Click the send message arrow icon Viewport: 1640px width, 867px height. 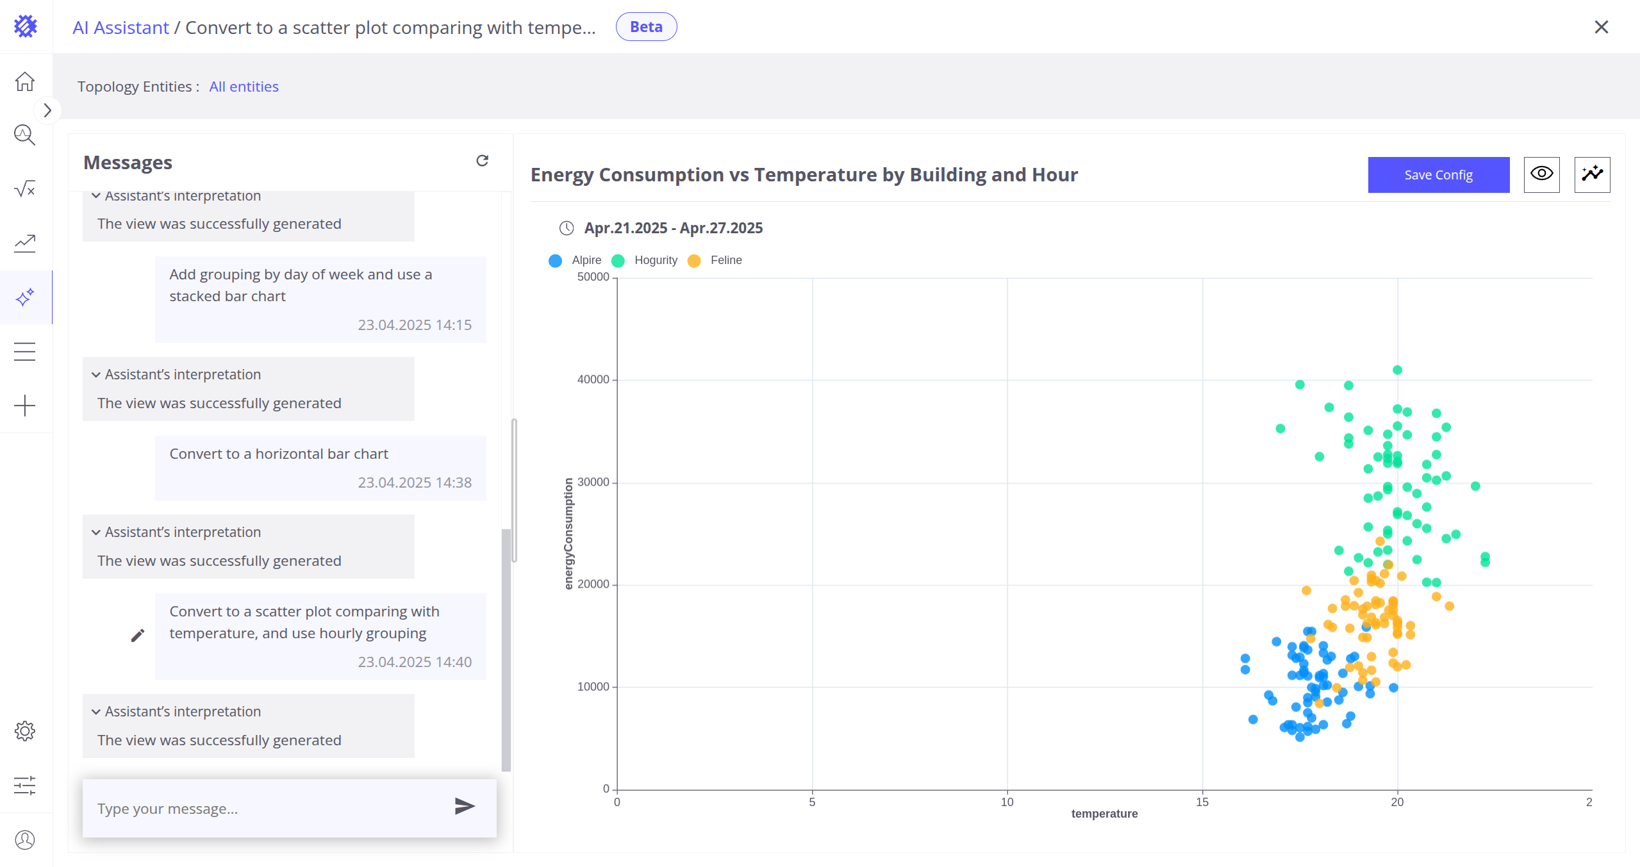click(464, 806)
